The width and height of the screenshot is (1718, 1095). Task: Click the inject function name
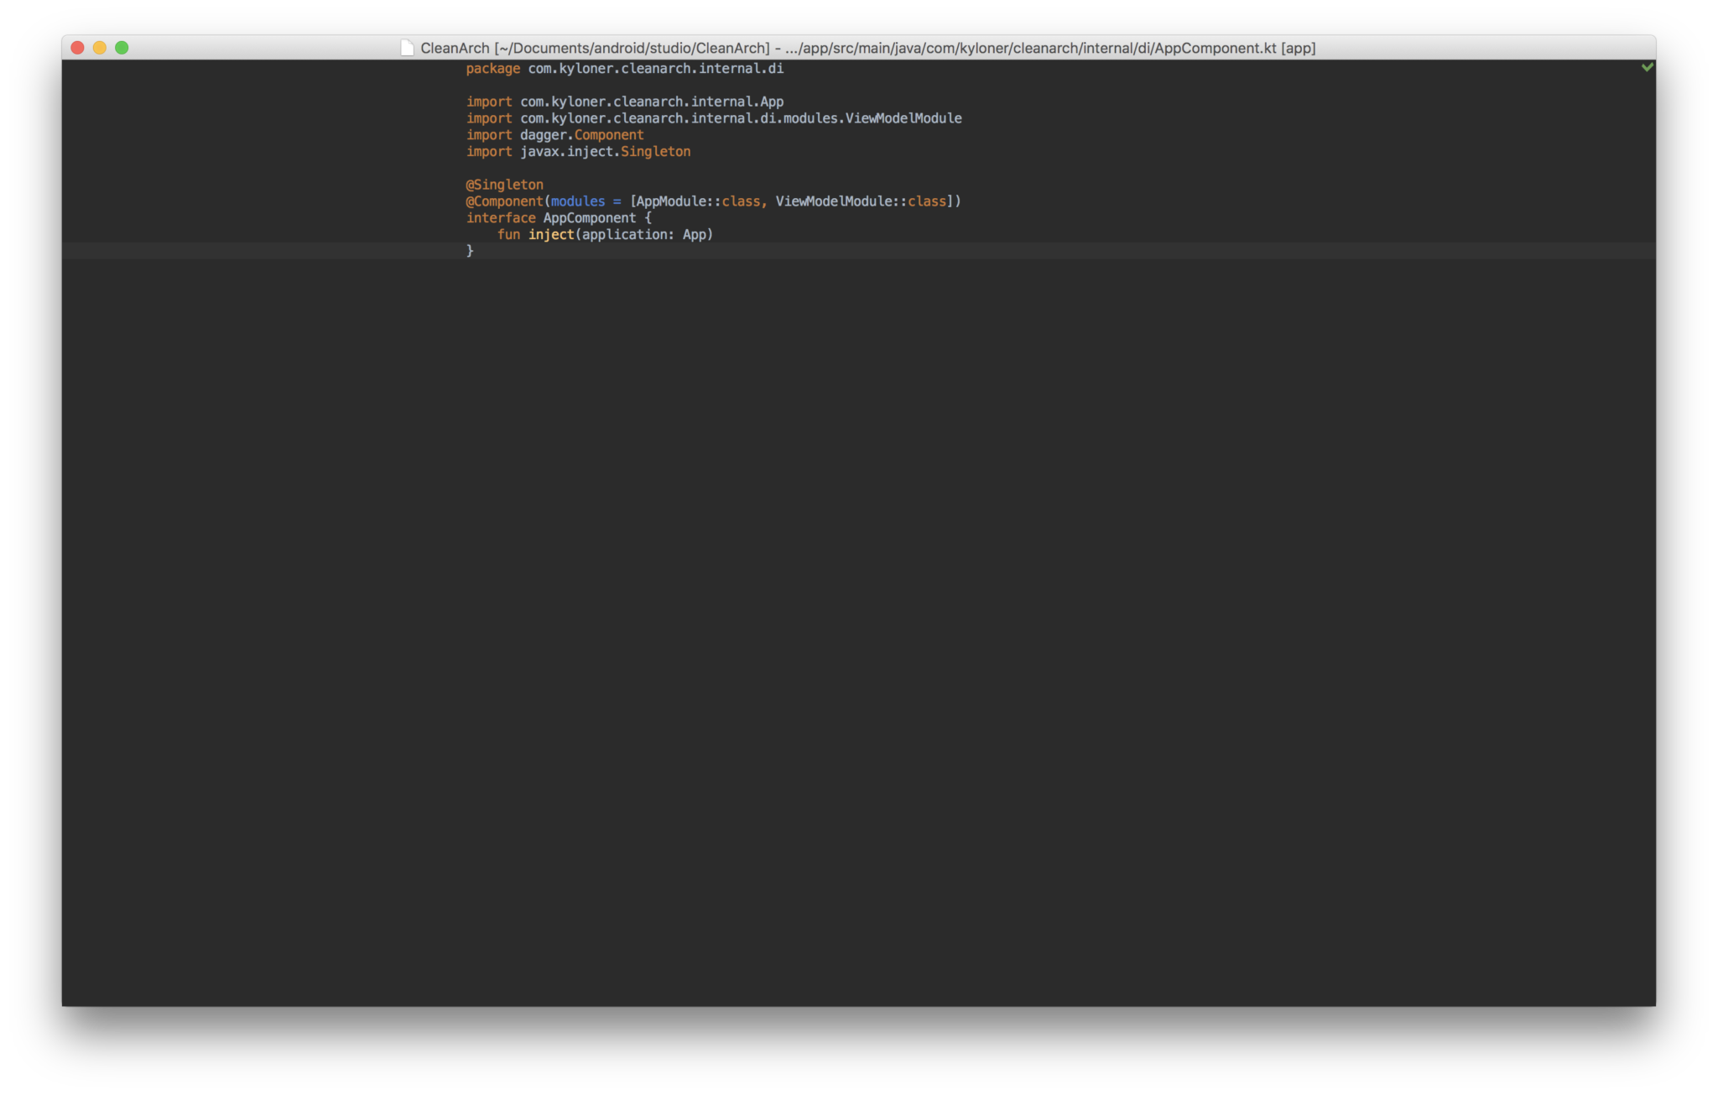[550, 234]
